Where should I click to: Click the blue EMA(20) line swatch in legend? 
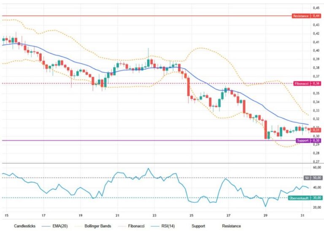(x=46, y=226)
